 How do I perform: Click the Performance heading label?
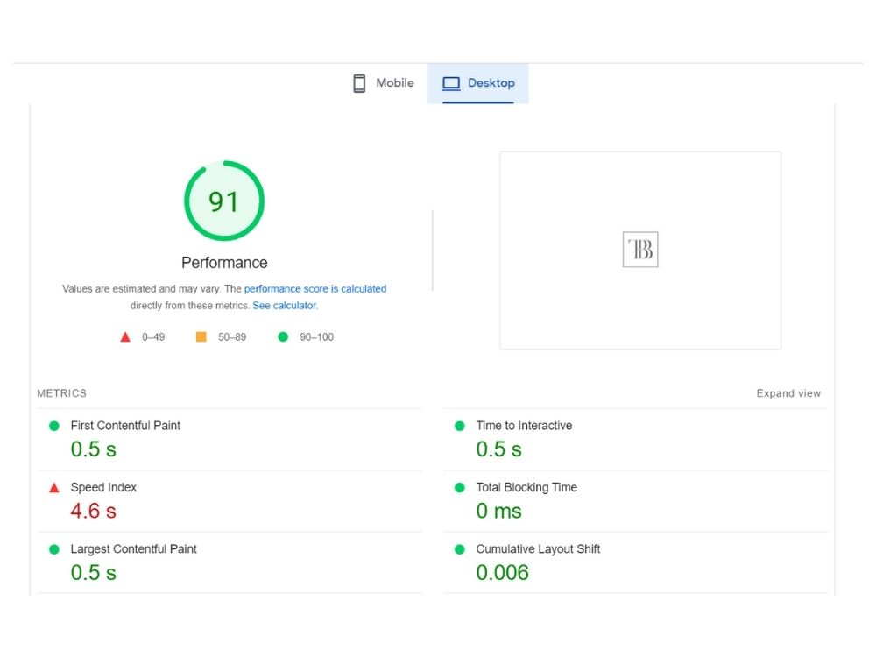tap(224, 263)
